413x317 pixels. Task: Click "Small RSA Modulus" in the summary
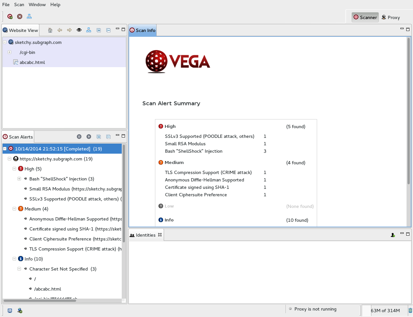tap(185, 144)
